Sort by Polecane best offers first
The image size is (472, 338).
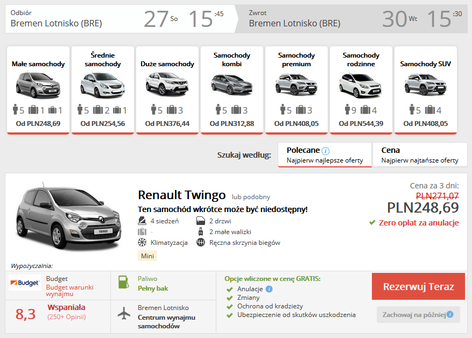pos(325,154)
